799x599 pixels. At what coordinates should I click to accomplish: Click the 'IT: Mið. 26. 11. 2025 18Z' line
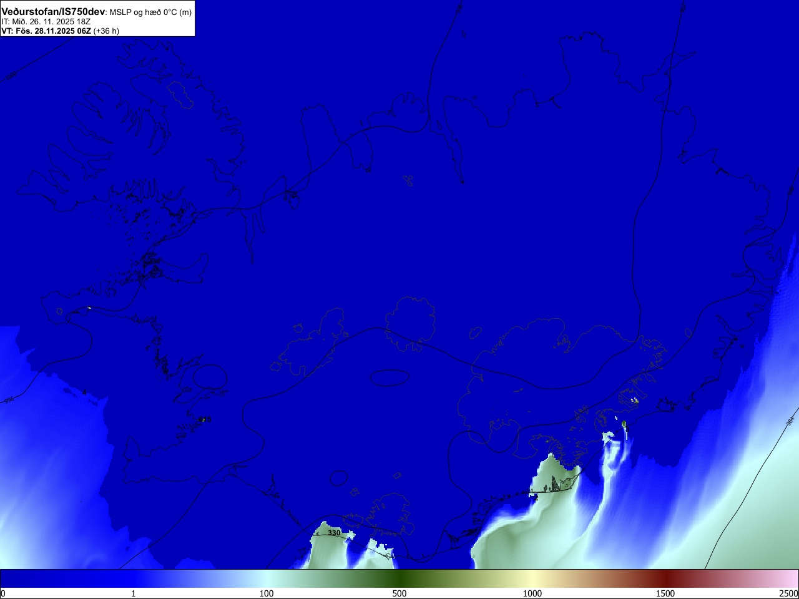coord(46,22)
